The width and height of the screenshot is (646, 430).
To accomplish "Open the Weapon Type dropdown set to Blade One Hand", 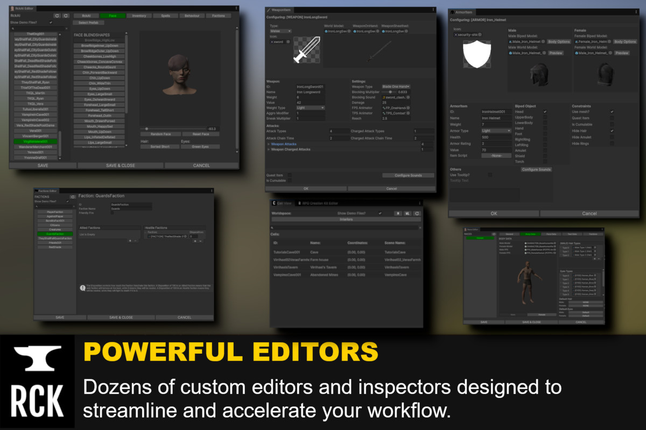I will [395, 87].
